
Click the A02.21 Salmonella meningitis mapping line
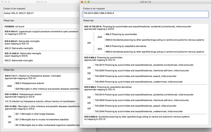click(19, 48)
